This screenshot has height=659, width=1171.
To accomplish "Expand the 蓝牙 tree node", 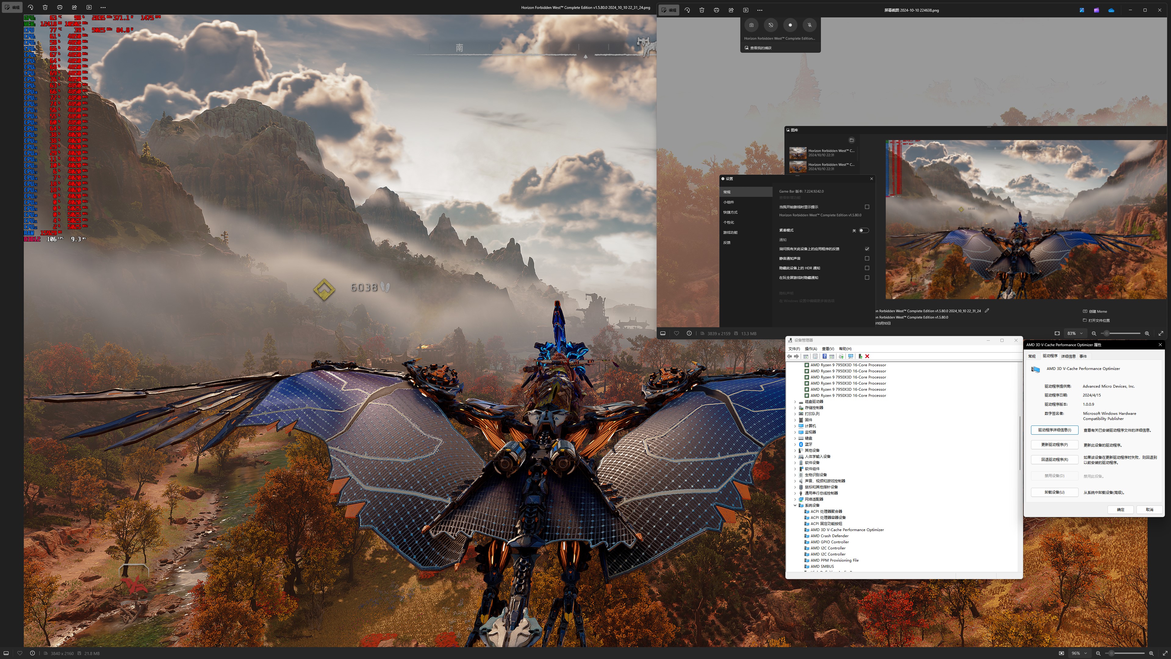I will point(795,444).
